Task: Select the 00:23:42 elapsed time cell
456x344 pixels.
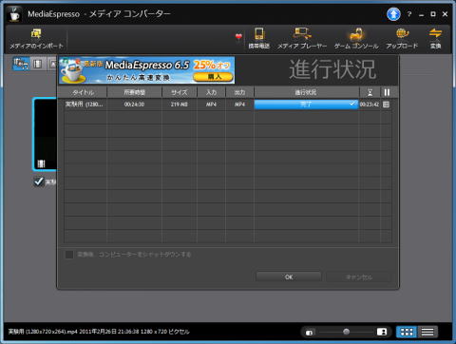Action: pos(370,105)
